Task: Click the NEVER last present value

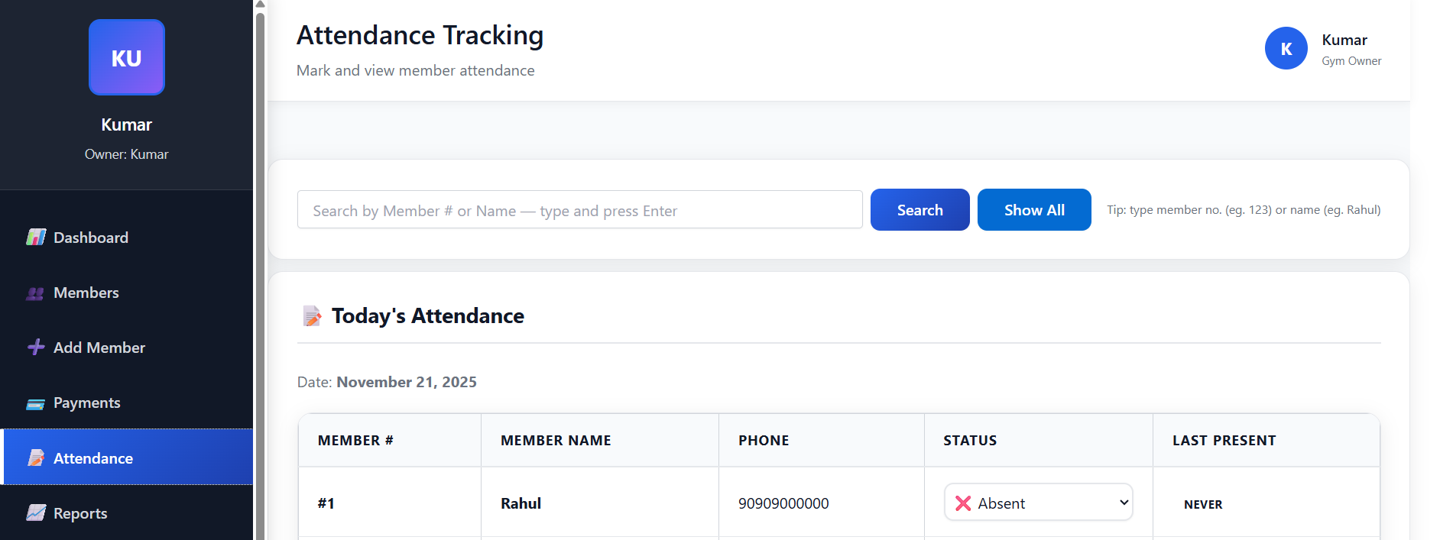Action: click(1203, 504)
